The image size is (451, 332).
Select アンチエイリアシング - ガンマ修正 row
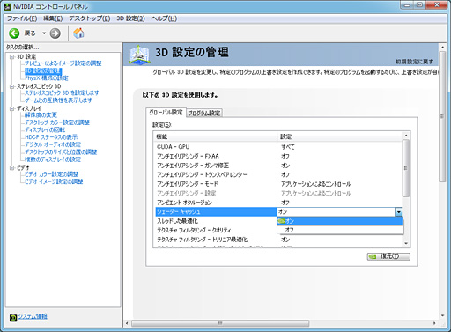[x=278, y=166]
